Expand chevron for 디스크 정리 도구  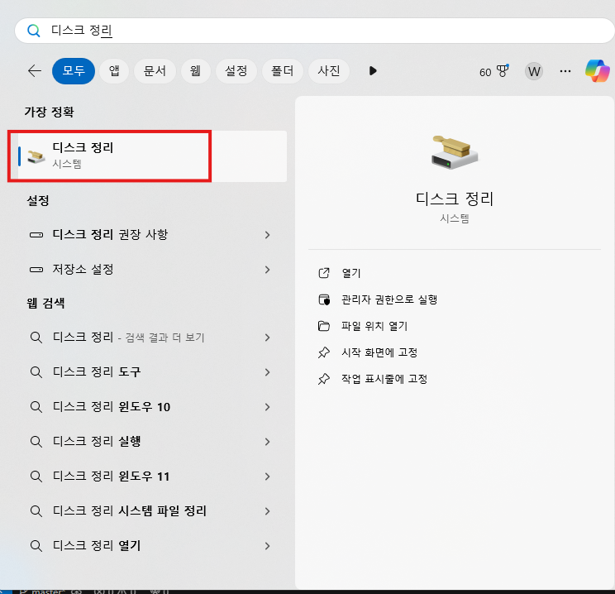pos(268,372)
